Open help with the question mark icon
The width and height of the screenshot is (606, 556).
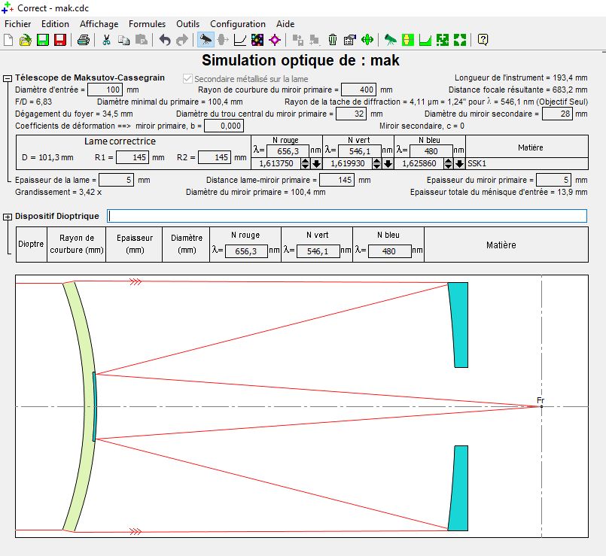coord(483,40)
